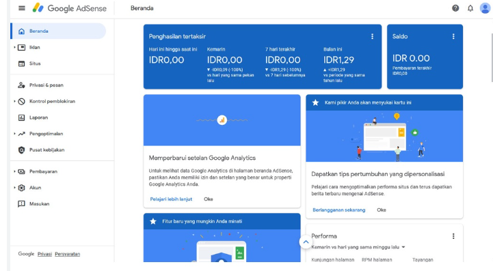The height and width of the screenshot is (271, 493).
Task: Expand the Akun sidebar arrow
Action: pyautogui.click(x=14, y=188)
